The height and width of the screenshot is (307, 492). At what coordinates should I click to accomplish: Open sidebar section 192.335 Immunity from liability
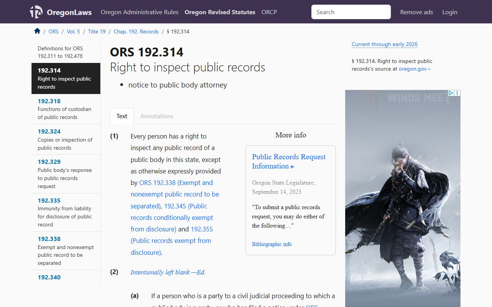(x=66, y=212)
